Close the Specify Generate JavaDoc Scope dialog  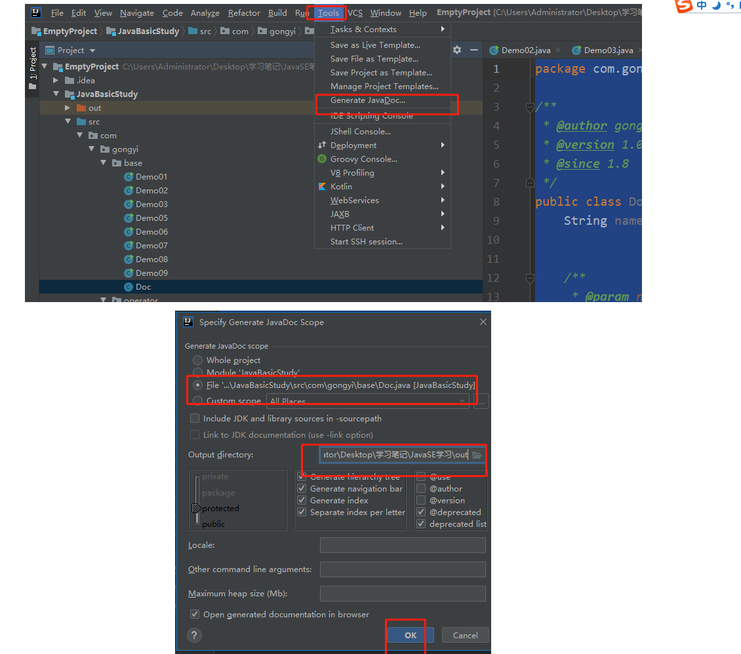tap(483, 322)
